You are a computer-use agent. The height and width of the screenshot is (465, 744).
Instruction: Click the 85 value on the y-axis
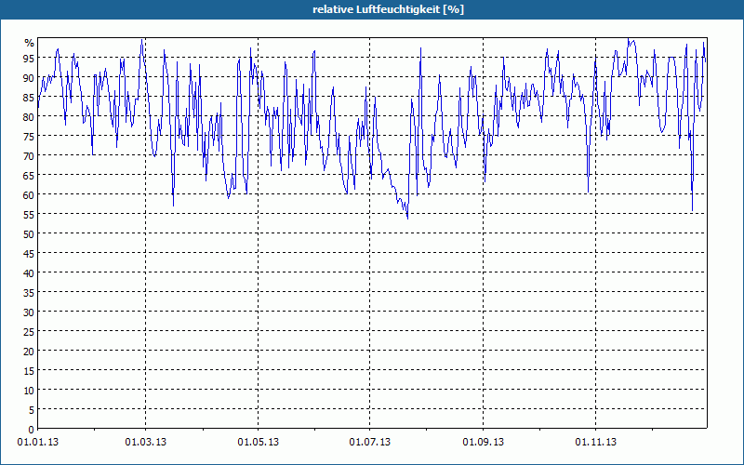29,98
